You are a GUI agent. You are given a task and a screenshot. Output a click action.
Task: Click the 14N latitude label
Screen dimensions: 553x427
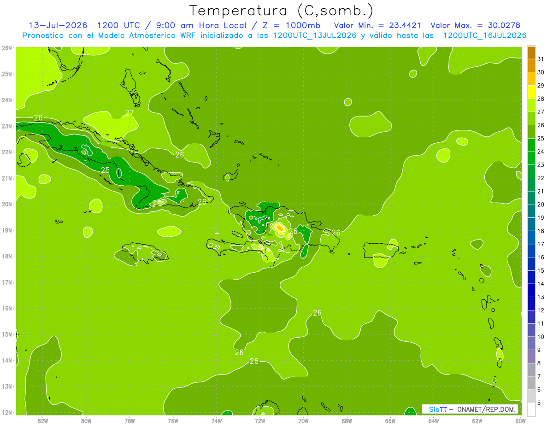[x=7, y=360]
